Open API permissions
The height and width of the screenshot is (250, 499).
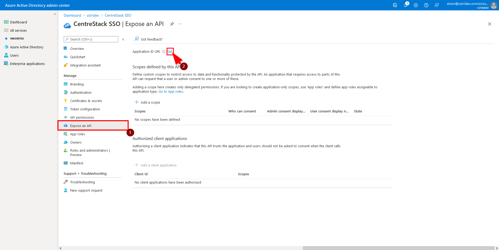pos(82,117)
